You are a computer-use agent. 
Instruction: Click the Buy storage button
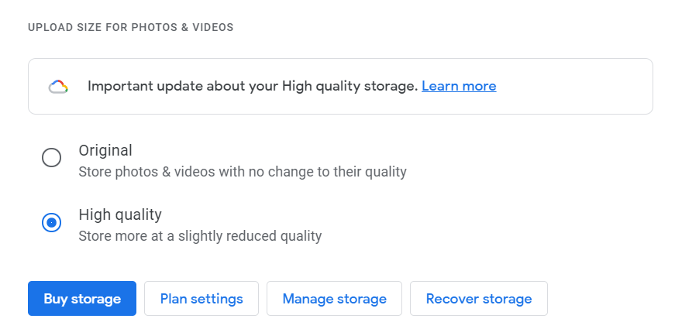[82, 299]
